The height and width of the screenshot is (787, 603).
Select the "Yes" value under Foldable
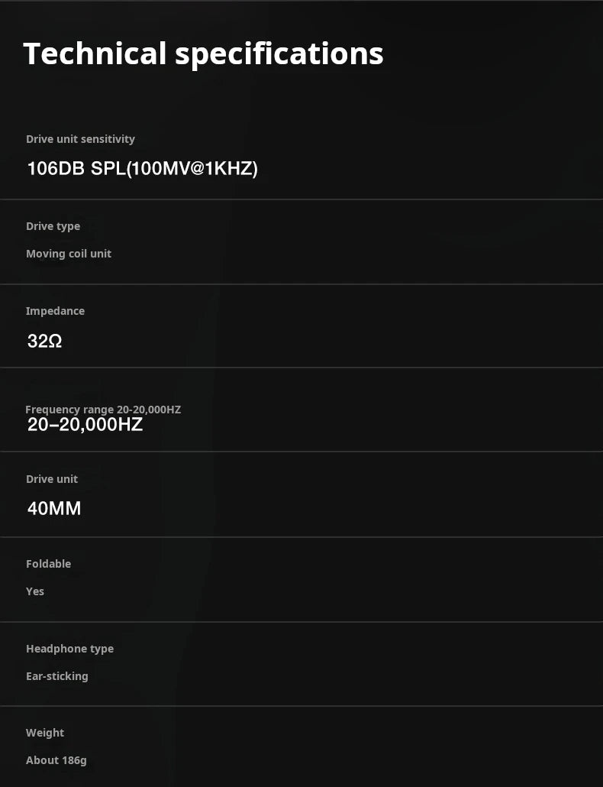pos(35,591)
